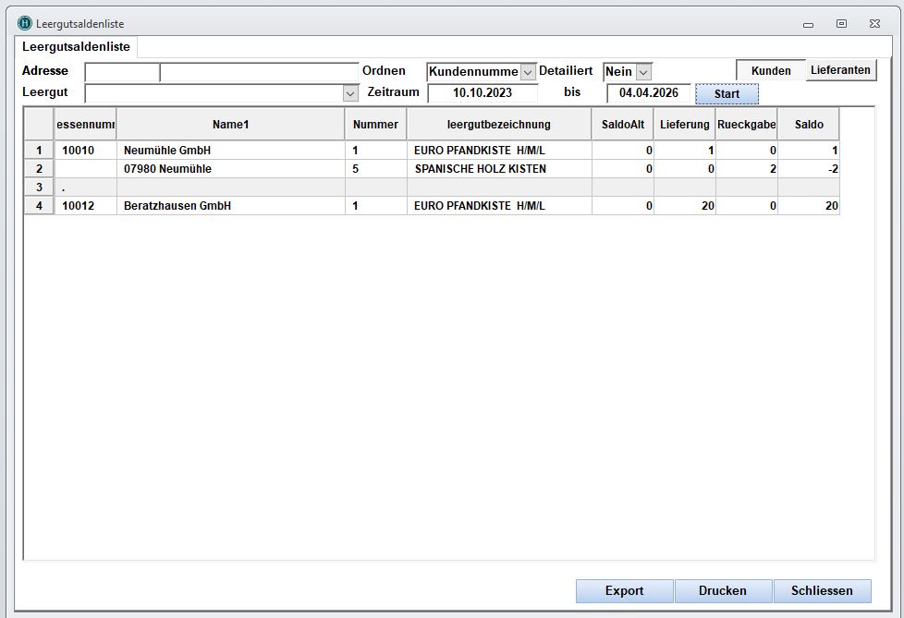Print the list with Drucken
904x618 pixels.
coord(722,591)
